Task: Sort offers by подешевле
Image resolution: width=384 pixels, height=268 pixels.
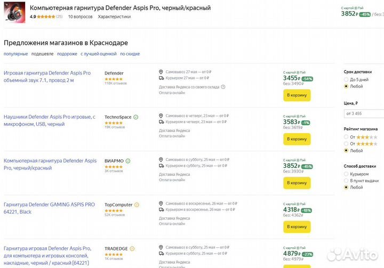Action: pyautogui.click(x=42, y=54)
